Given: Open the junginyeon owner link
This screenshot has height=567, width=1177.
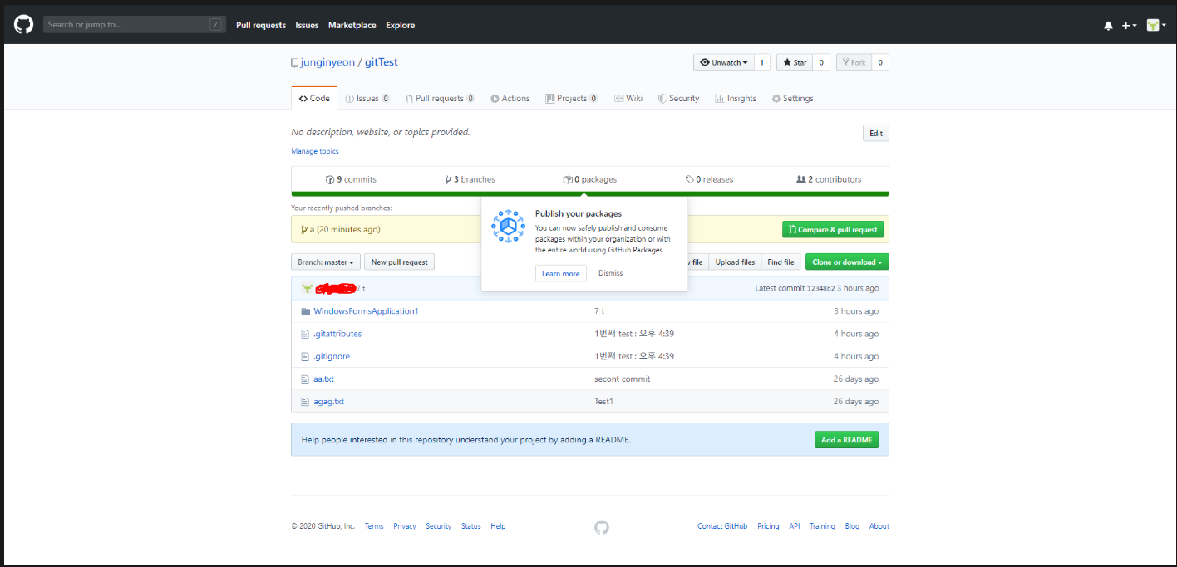Looking at the screenshot, I should 327,62.
